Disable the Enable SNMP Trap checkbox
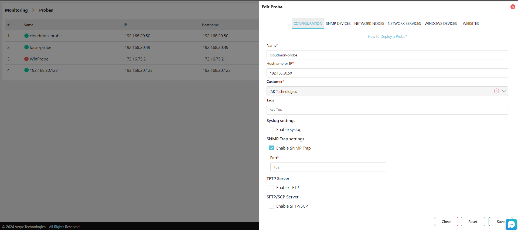 click(271, 148)
